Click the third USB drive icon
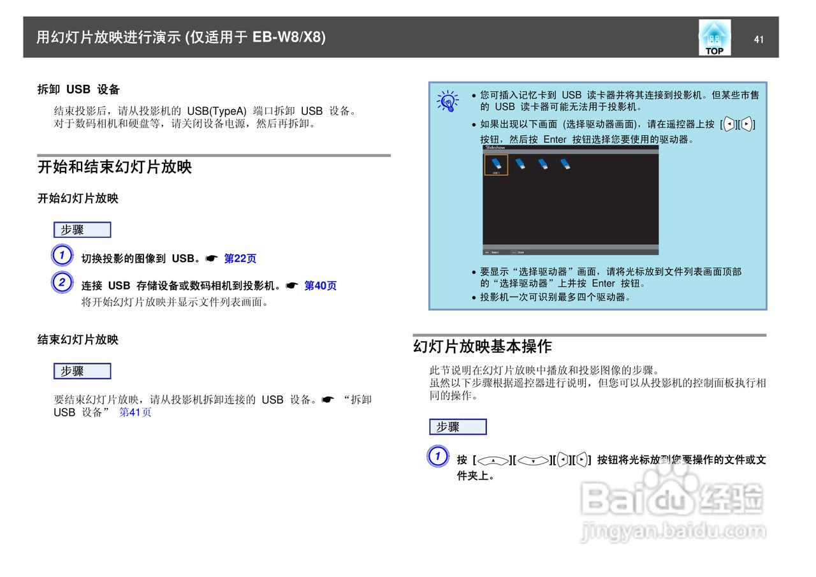816x577 pixels. point(543,164)
